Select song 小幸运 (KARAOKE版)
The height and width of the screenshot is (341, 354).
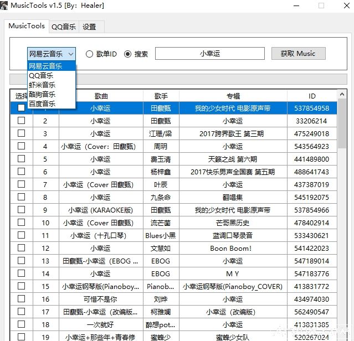coord(101,210)
